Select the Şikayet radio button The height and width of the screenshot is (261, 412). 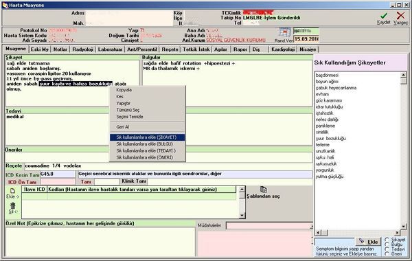(x=387, y=240)
